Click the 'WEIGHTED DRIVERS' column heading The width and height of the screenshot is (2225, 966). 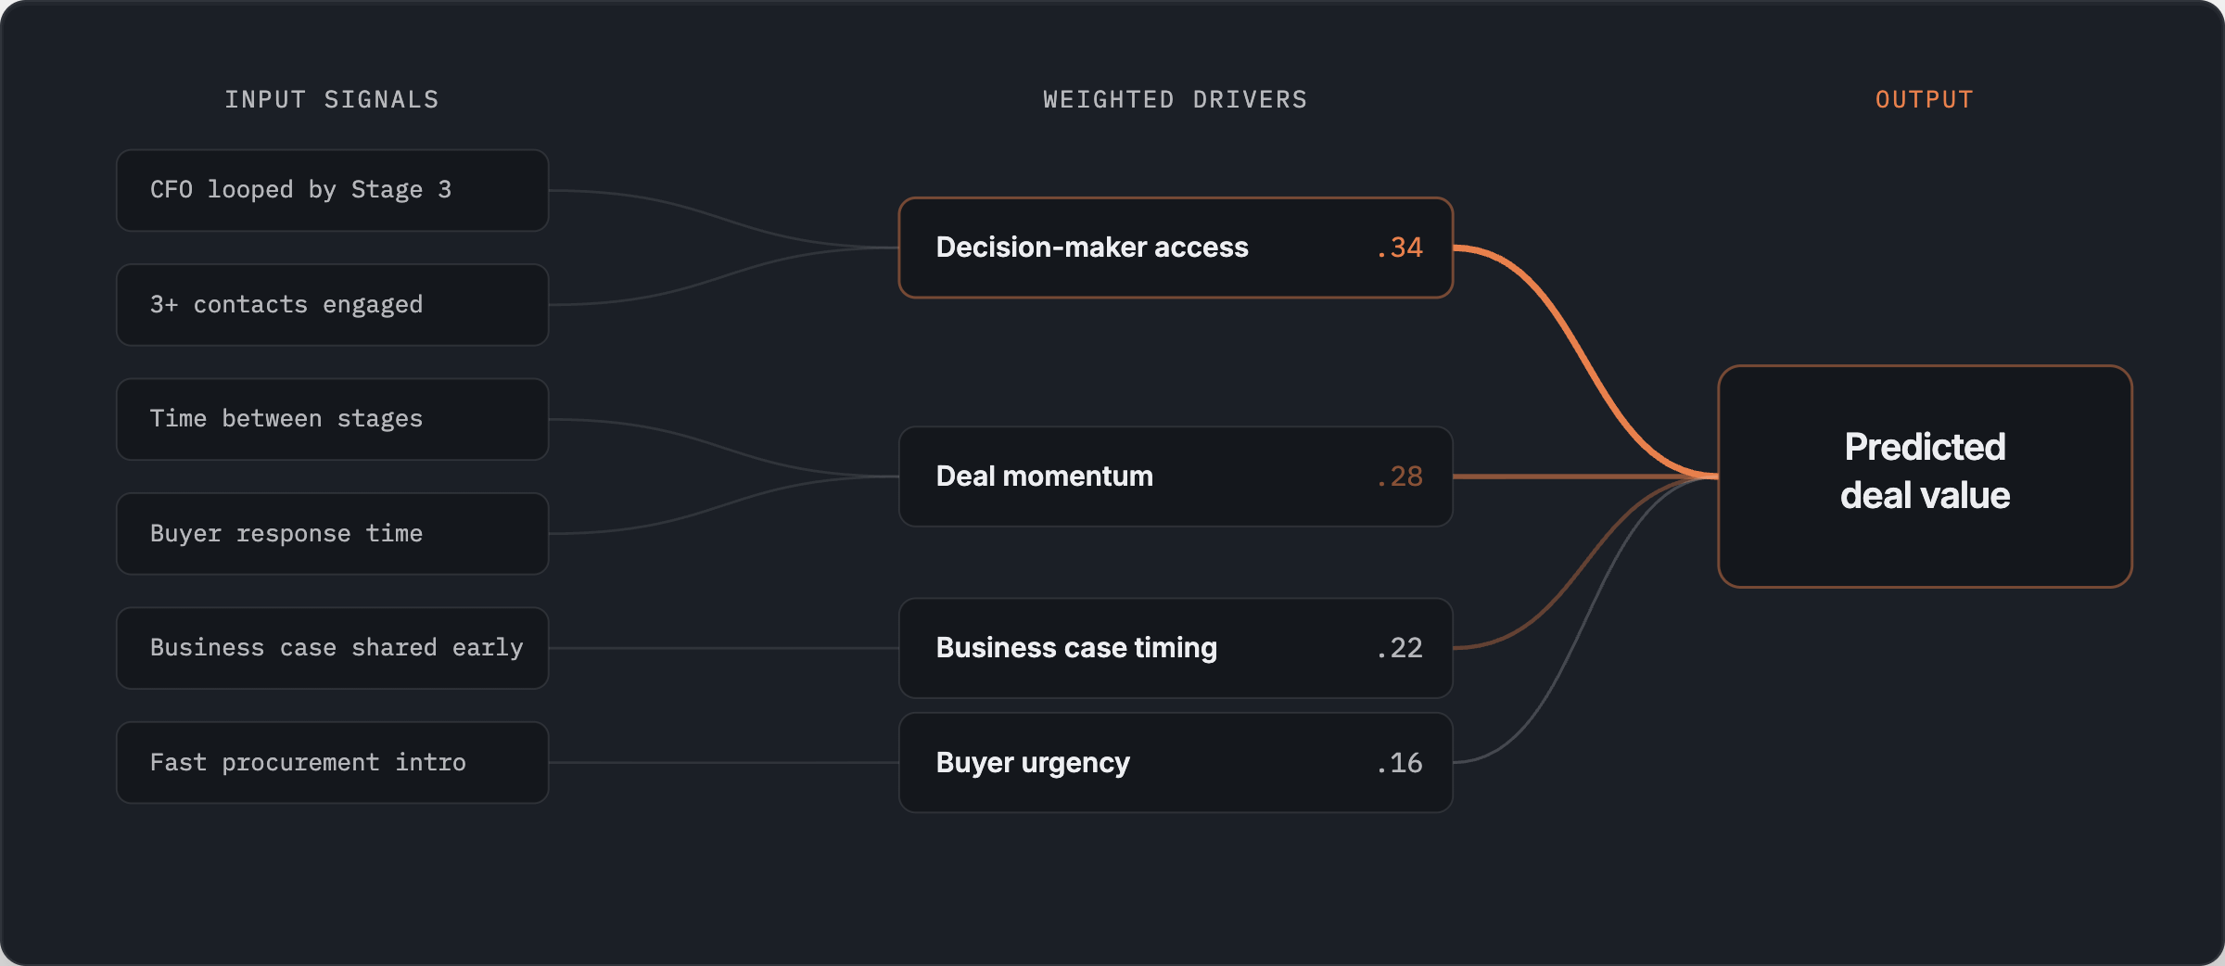click(1176, 99)
